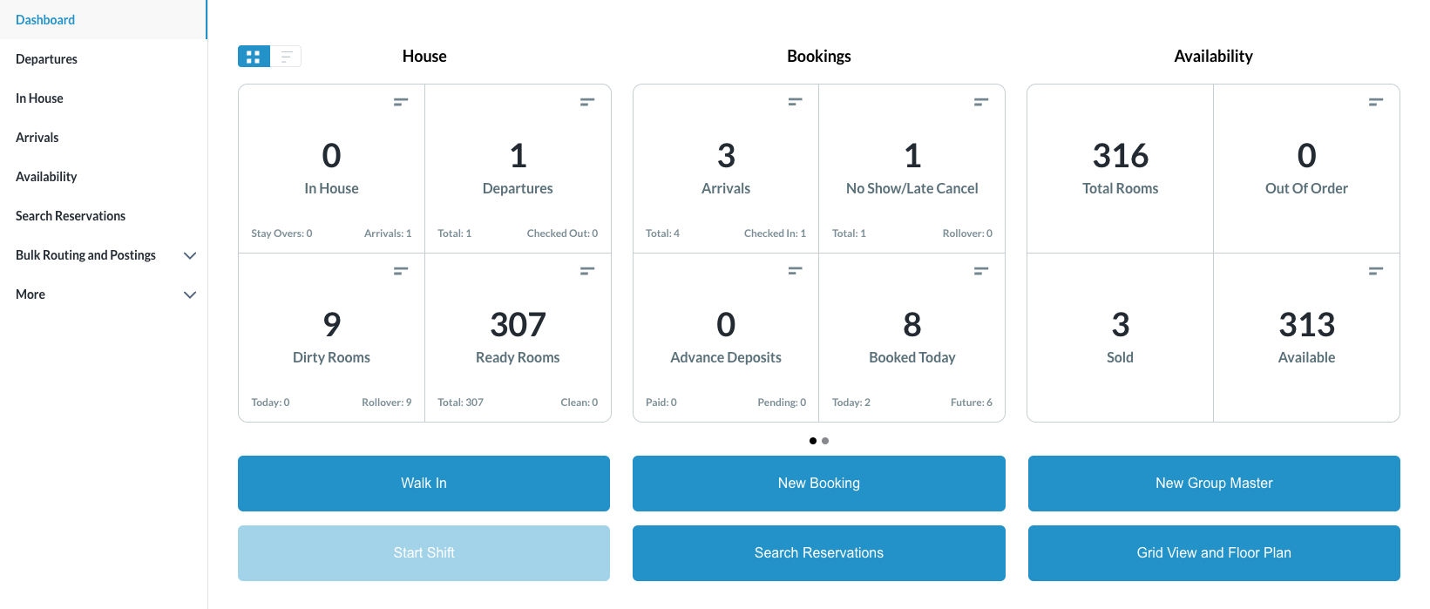The width and height of the screenshot is (1430, 609).
Task: Open the Arrivals tile menu icon
Action: pos(795,102)
